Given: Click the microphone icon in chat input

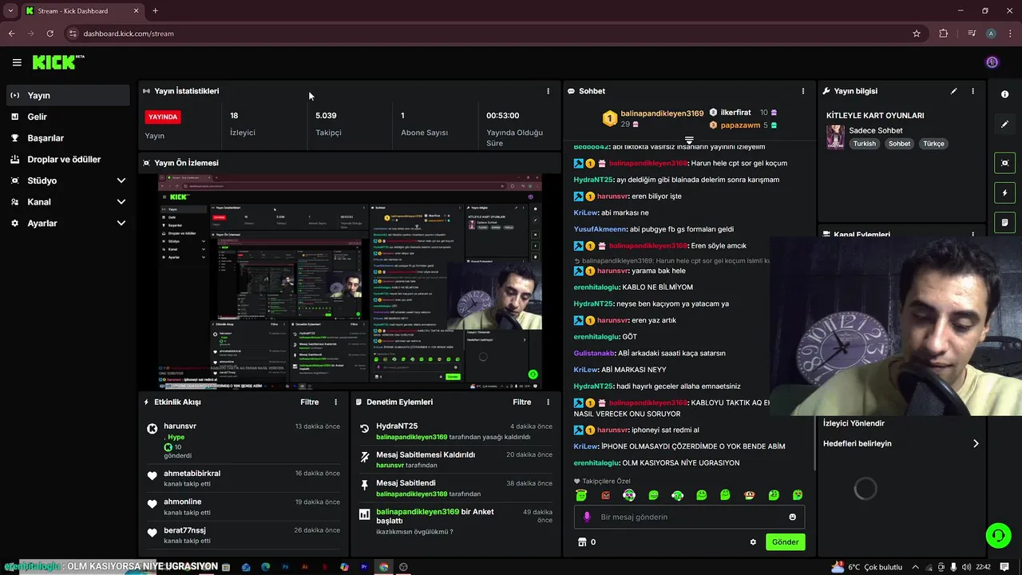Looking at the screenshot, I should tap(587, 517).
